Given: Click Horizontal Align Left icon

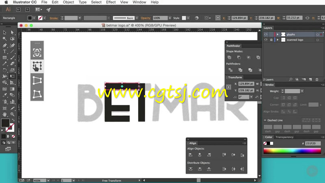Looking at the screenshot, I should click(x=191, y=155).
